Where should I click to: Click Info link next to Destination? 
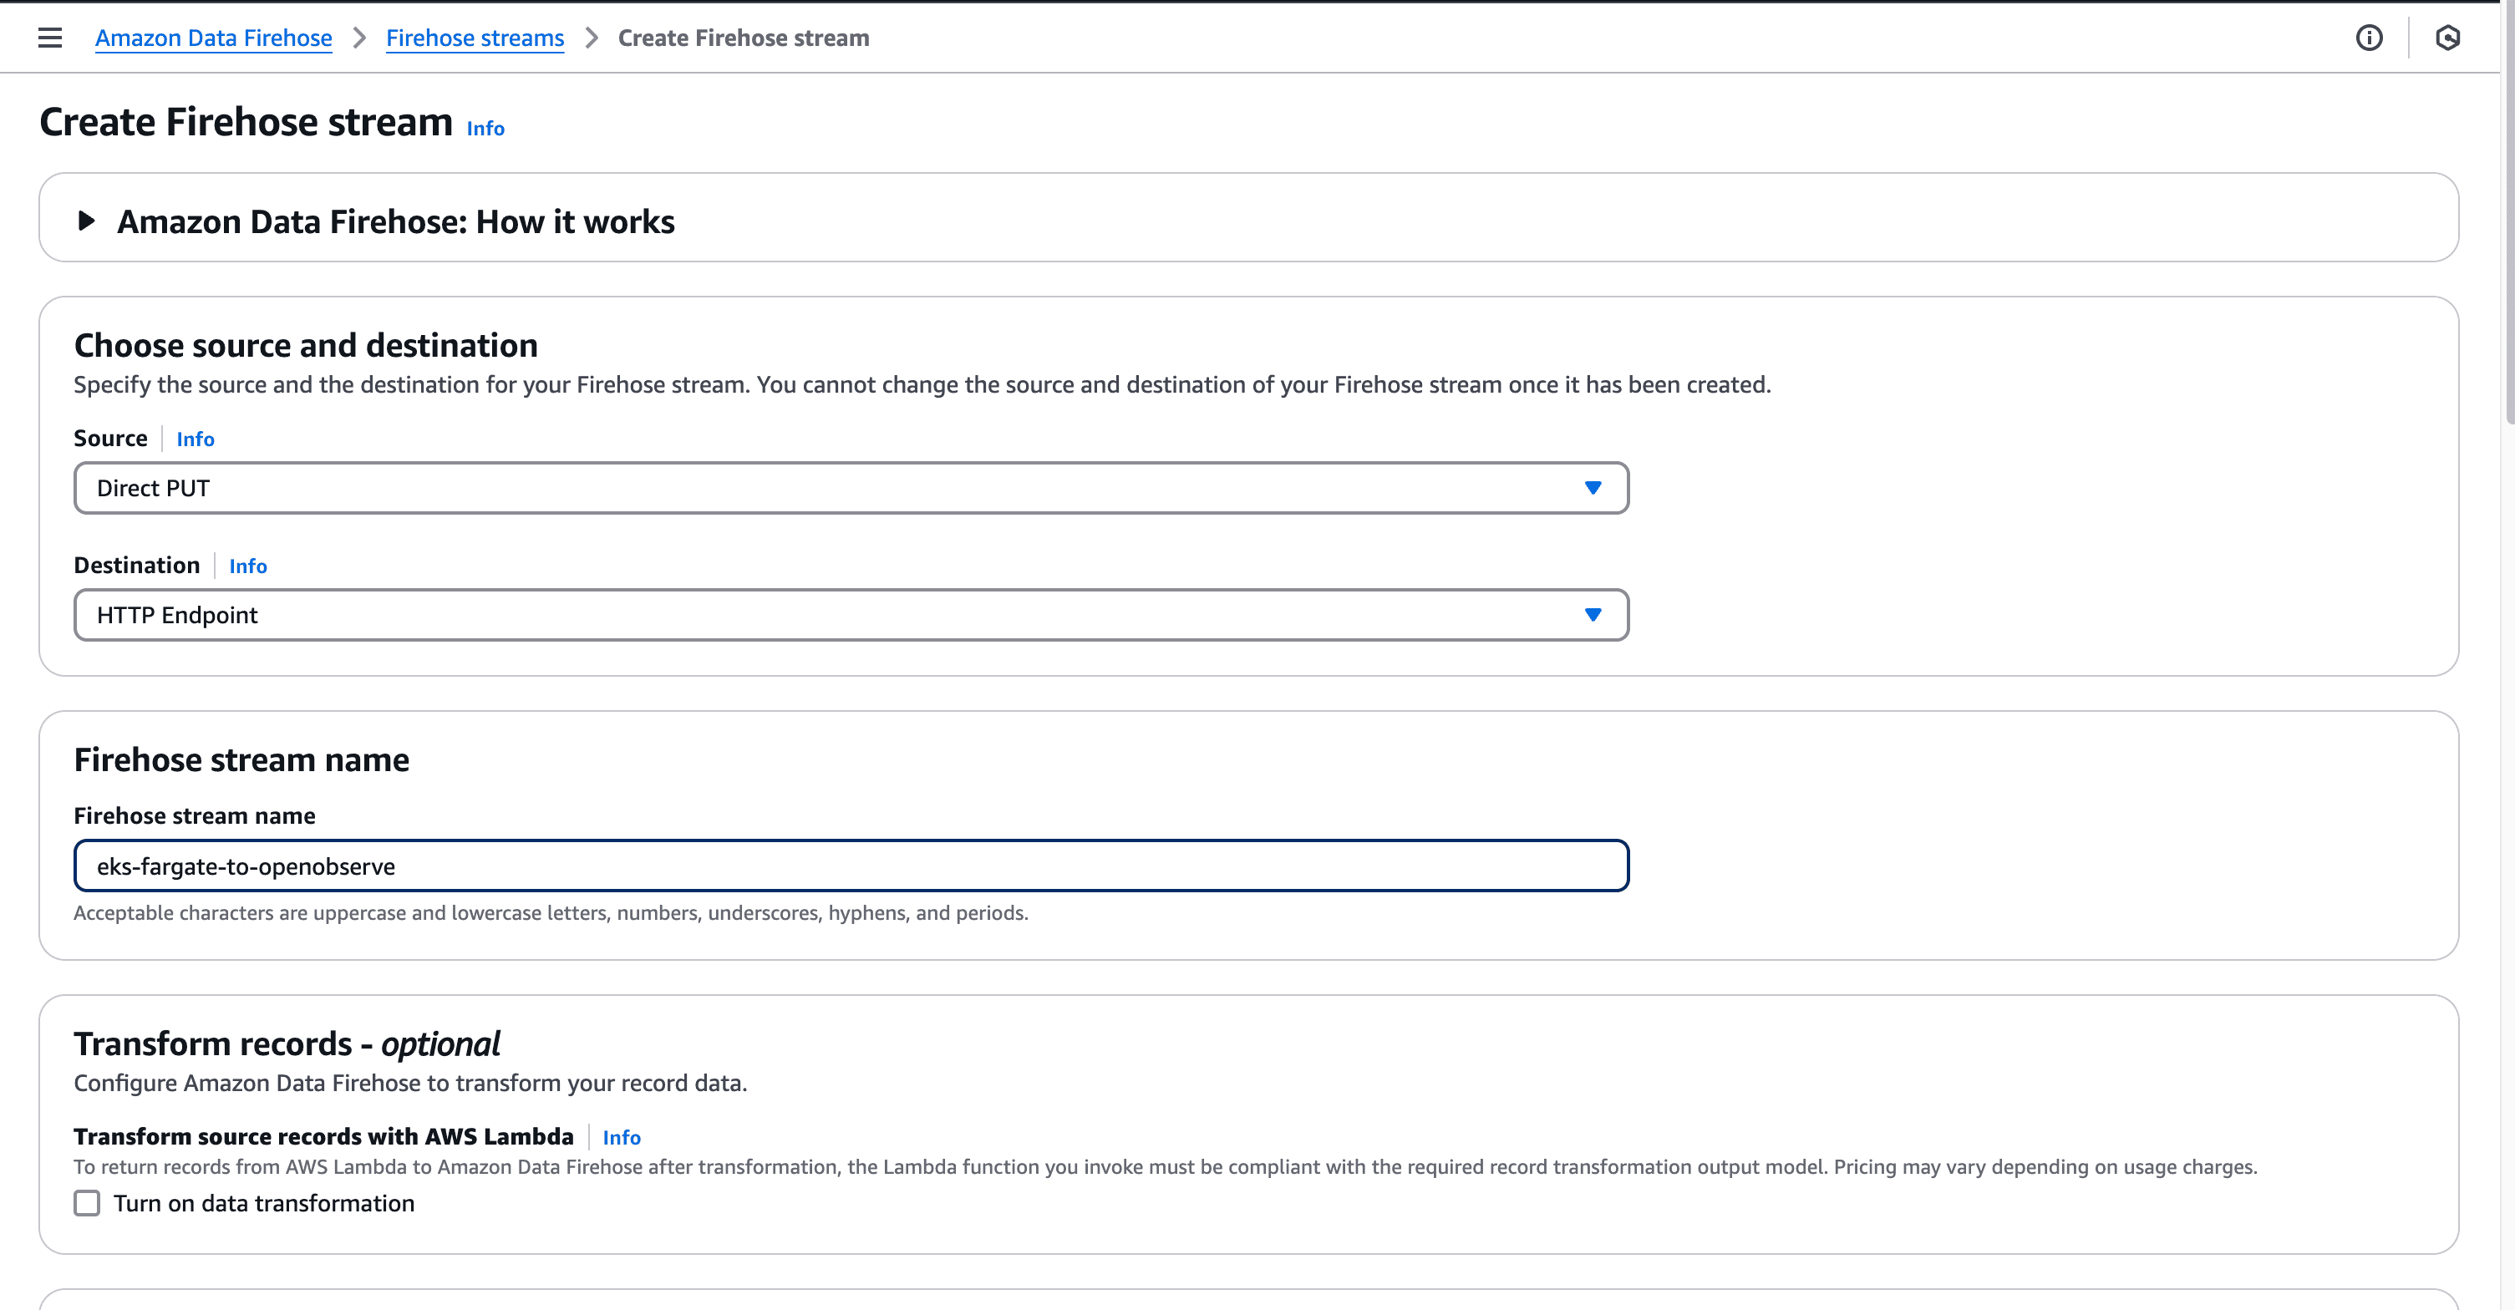pyautogui.click(x=248, y=566)
